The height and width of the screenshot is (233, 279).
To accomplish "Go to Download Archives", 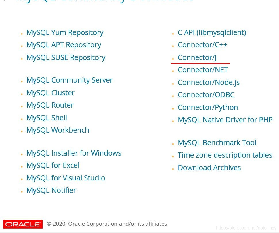I will coord(209,168).
